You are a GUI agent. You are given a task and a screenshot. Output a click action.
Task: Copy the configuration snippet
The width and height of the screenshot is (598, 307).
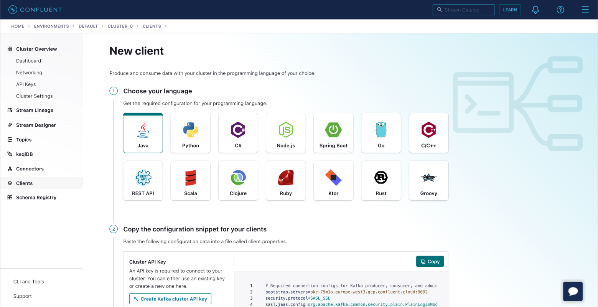430,261
